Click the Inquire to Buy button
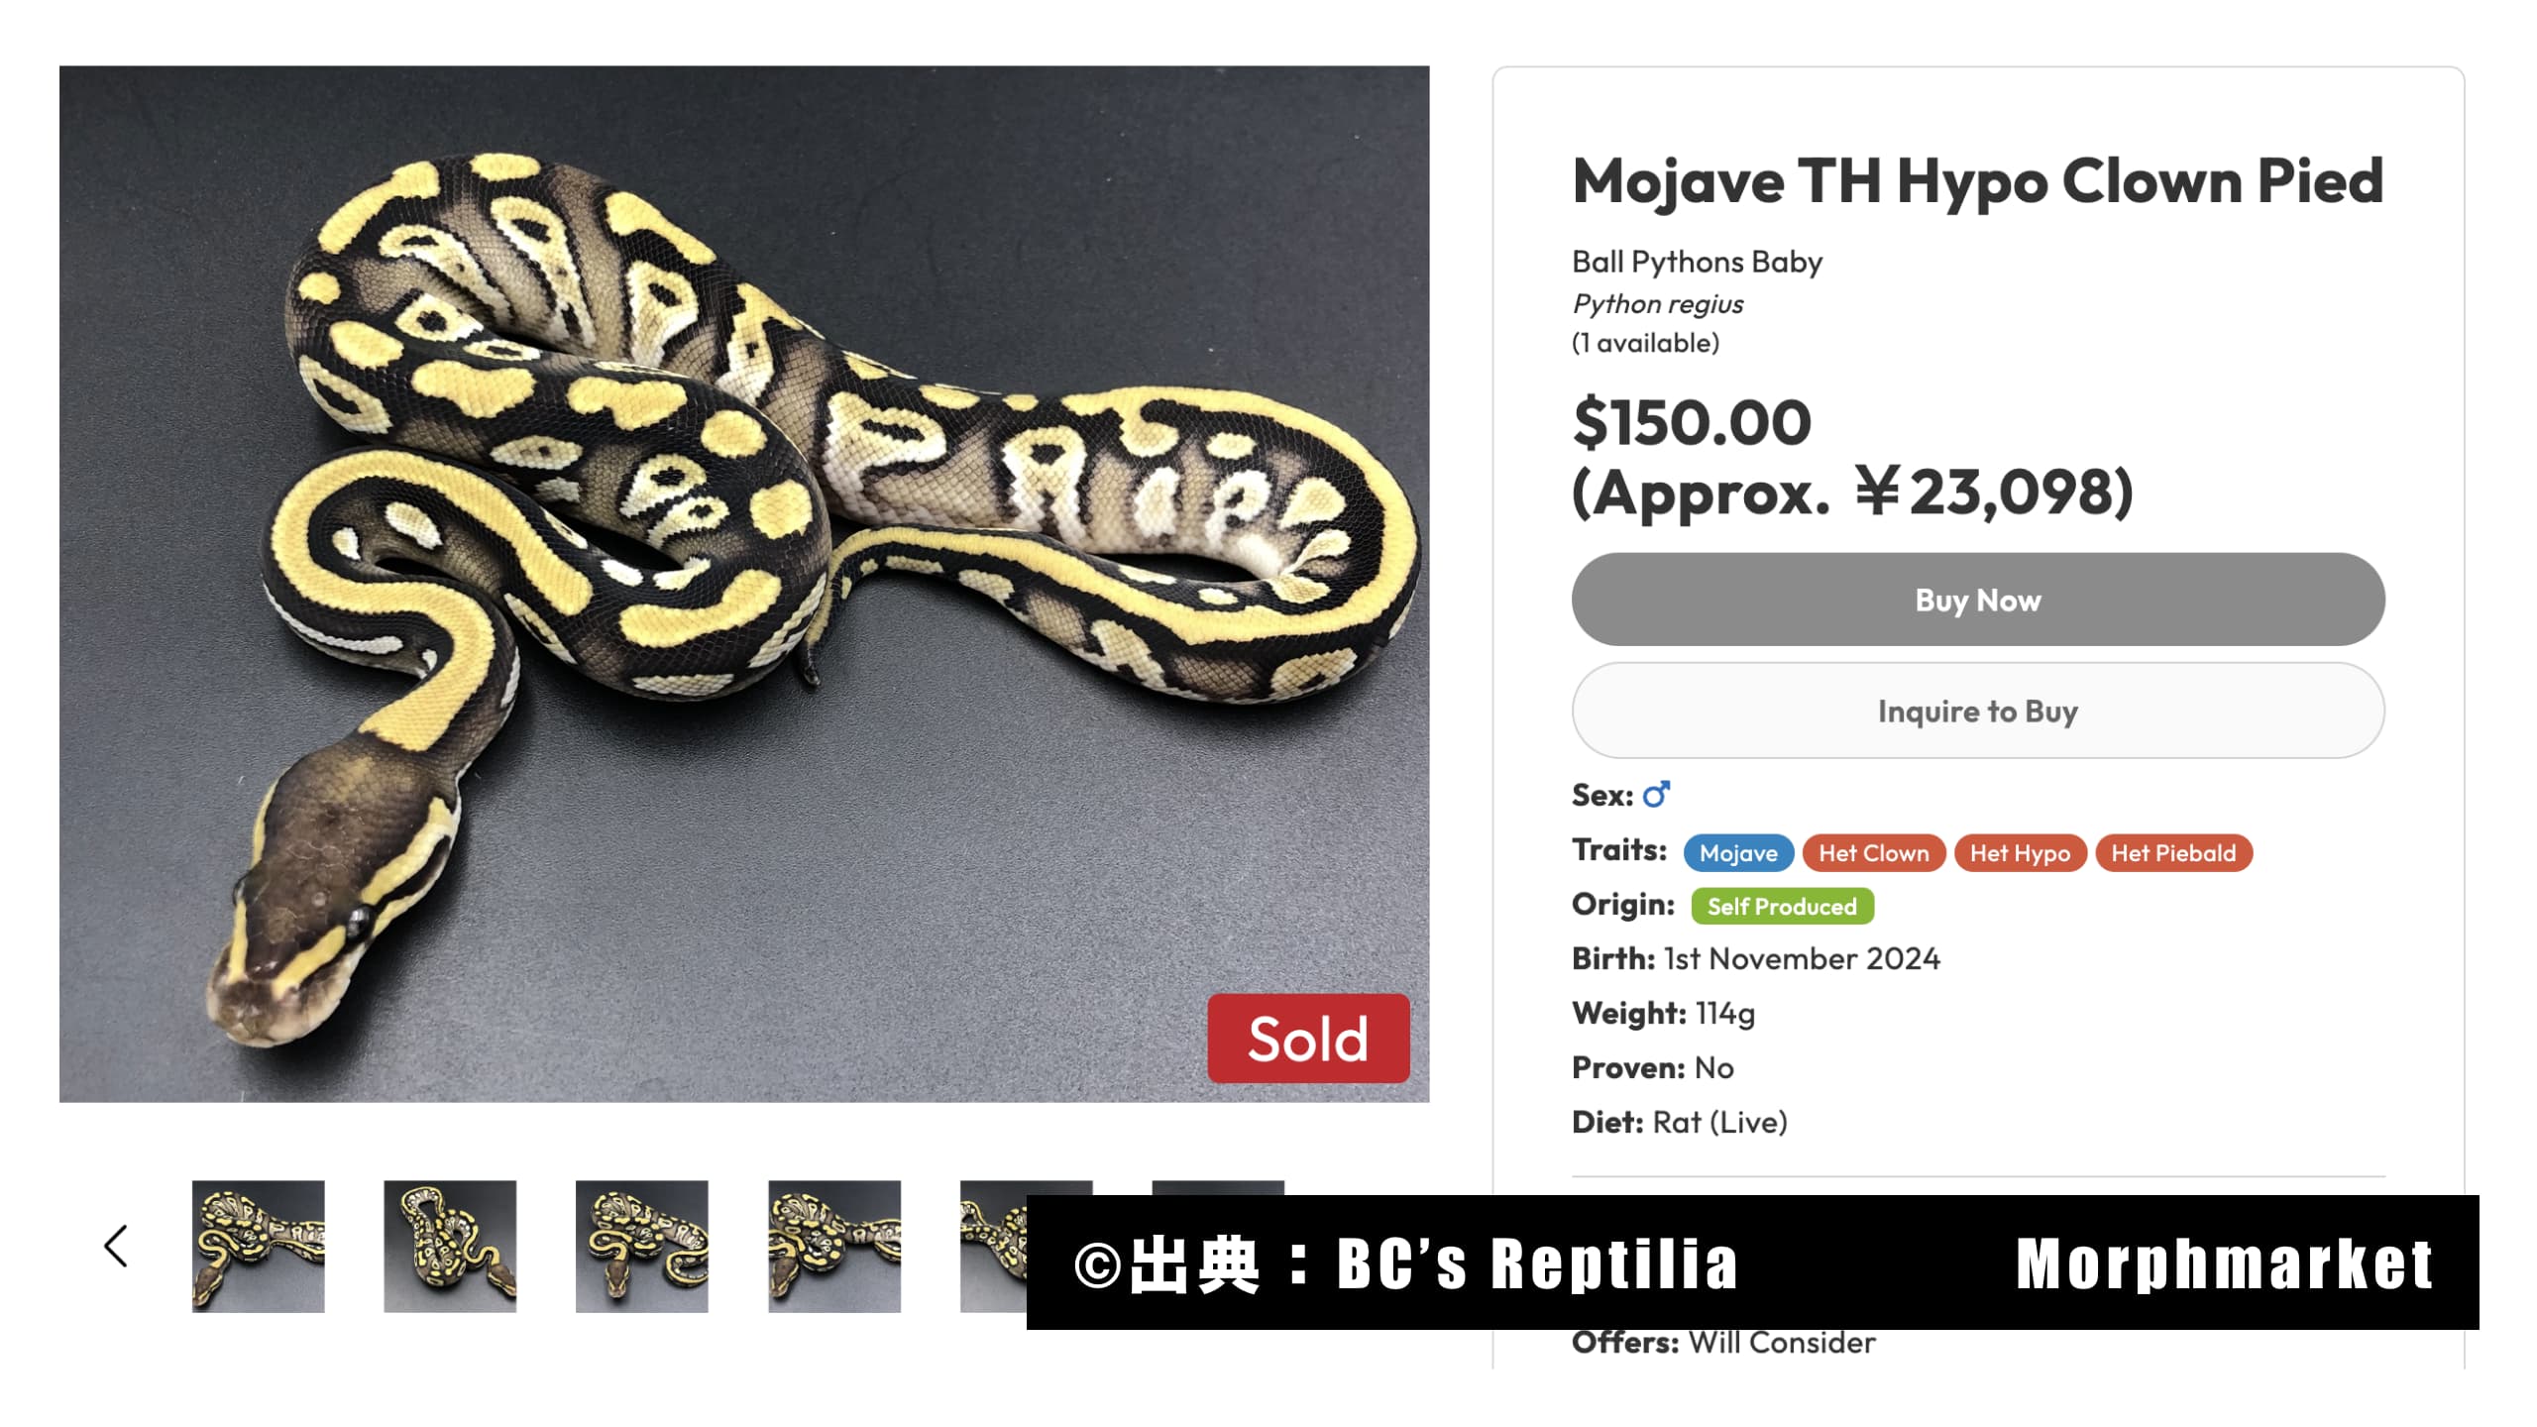This screenshot has height=1427, width=2537. click(x=1978, y=711)
